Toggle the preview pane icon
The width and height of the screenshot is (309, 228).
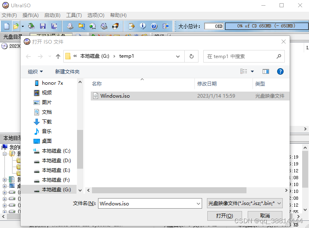(266, 71)
